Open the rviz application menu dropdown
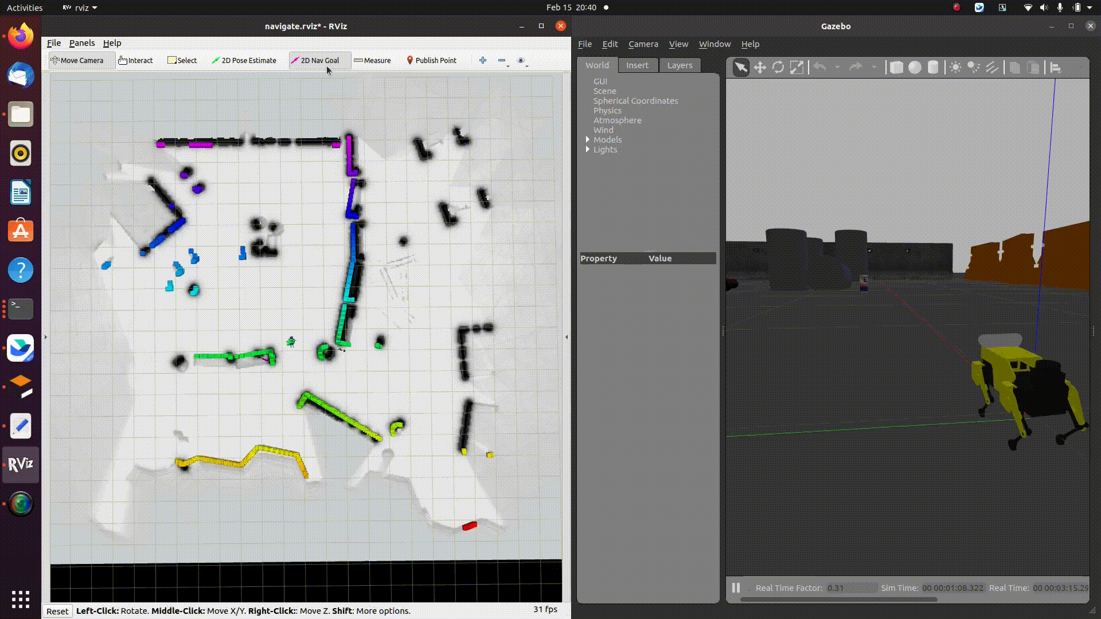Image resolution: width=1101 pixels, height=619 pixels. pos(80,7)
